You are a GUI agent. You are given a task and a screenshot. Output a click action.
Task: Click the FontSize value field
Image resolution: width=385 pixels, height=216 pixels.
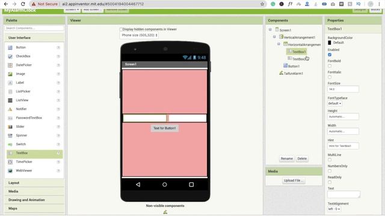[343, 89]
